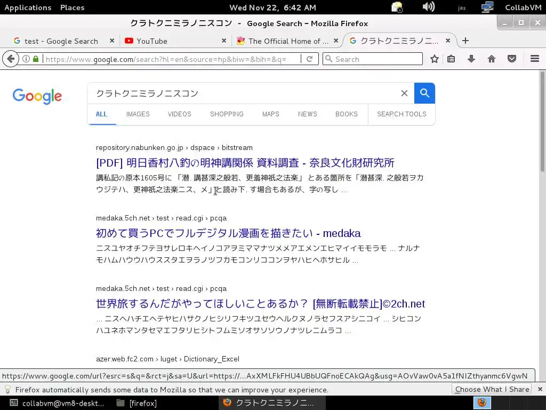Image resolution: width=546 pixels, height=410 pixels.
Task: Open the 明日香村八釣の明神講関係 PDF result
Action: [245, 163]
